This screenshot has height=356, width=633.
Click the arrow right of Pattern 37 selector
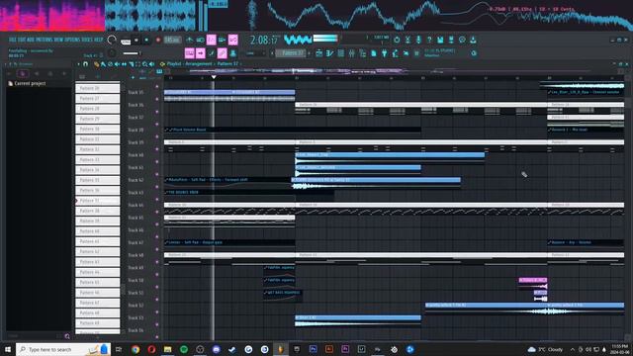(x=310, y=53)
